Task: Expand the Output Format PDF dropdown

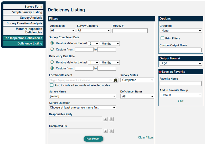Action: 180,64
